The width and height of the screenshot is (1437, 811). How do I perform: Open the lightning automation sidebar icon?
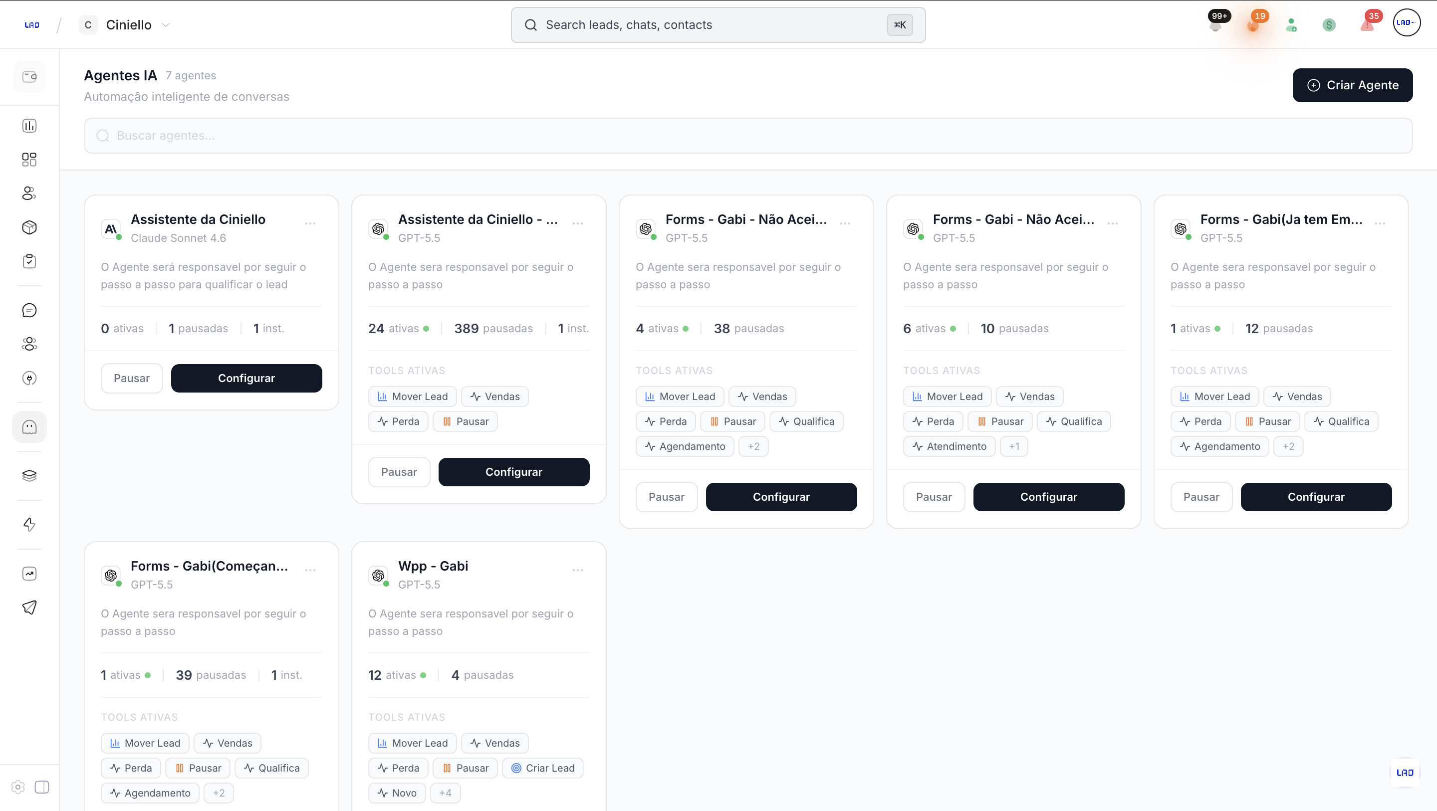29,524
